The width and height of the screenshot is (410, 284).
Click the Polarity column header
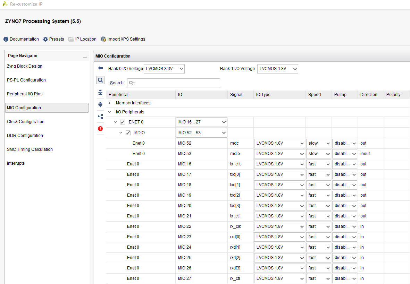[396, 95]
